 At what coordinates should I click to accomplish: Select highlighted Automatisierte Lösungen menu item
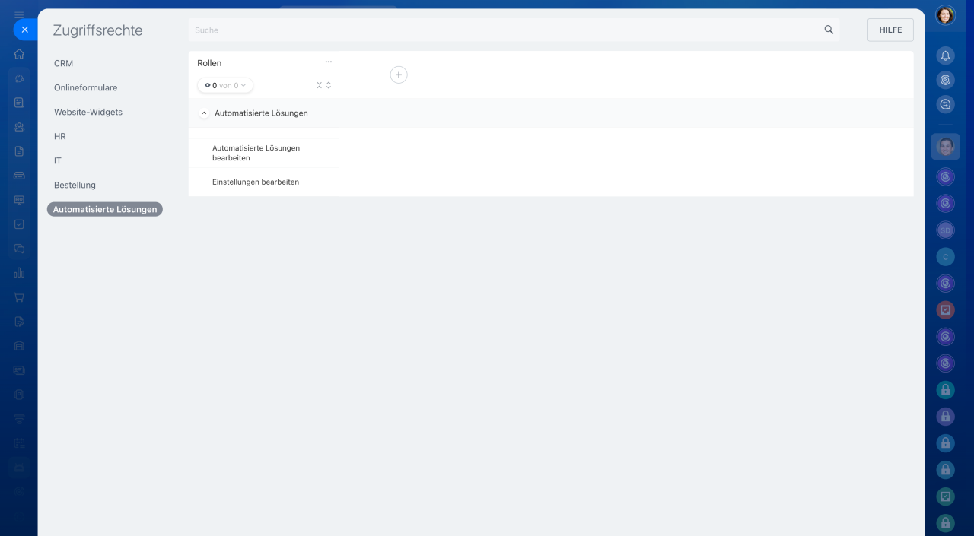105,209
